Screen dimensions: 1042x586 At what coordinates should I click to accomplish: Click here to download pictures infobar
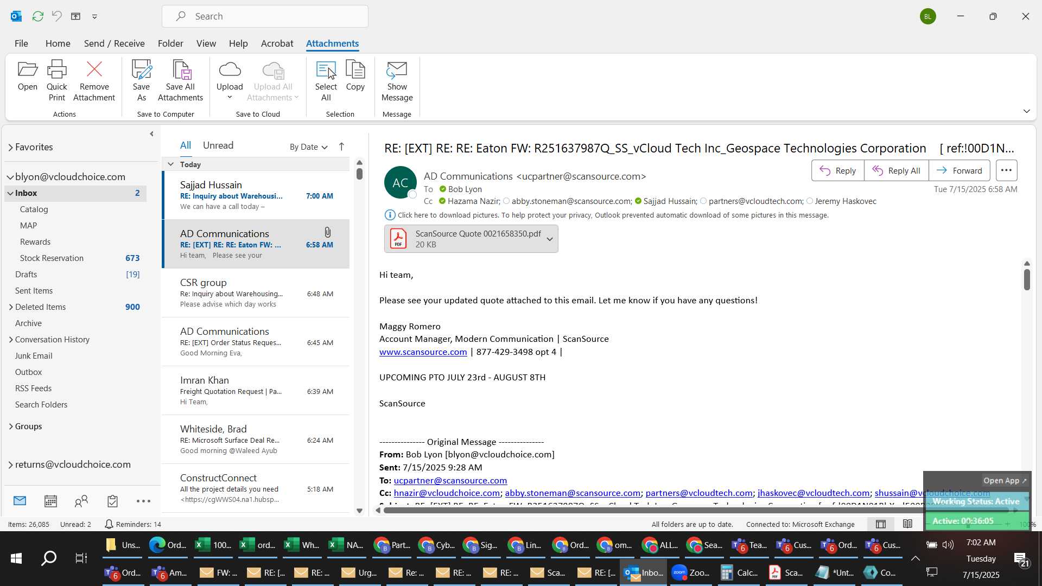coord(606,215)
